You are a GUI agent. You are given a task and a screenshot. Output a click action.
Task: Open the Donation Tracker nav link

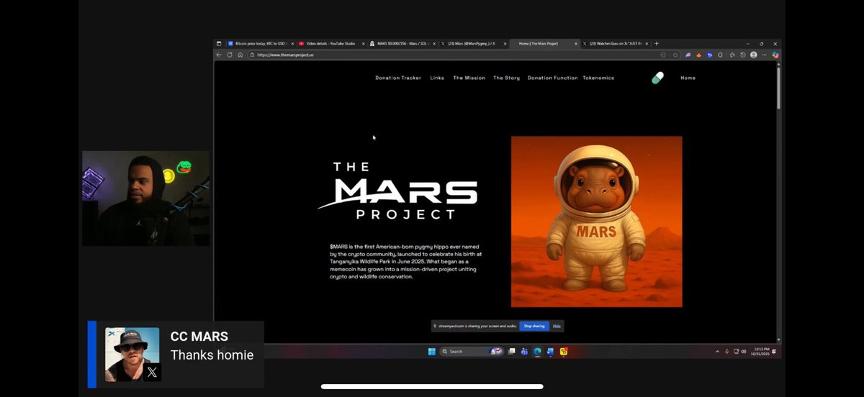pyautogui.click(x=398, y=78)
